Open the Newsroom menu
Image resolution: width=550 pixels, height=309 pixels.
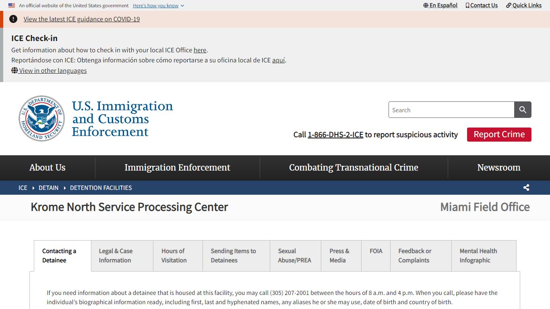[499, 167]
